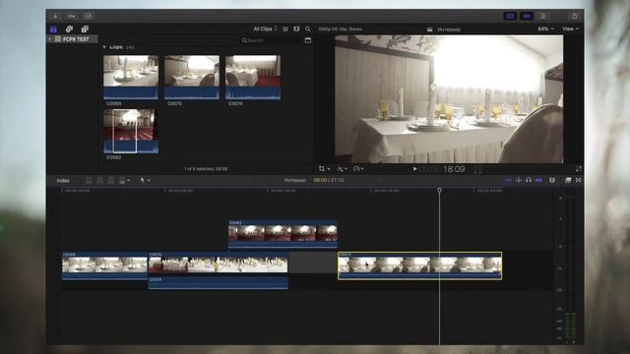Select the C0070 clip thumbnail
The height and width of the screenshot is (354, 630).
(192, 77)
